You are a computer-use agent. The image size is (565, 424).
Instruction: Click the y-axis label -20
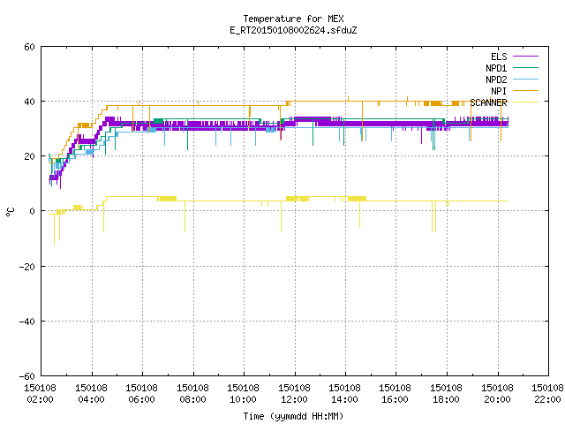tap(27, 267)
